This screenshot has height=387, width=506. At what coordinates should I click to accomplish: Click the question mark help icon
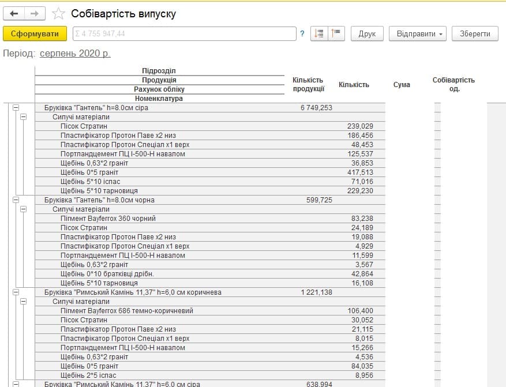tap(302, 33)
